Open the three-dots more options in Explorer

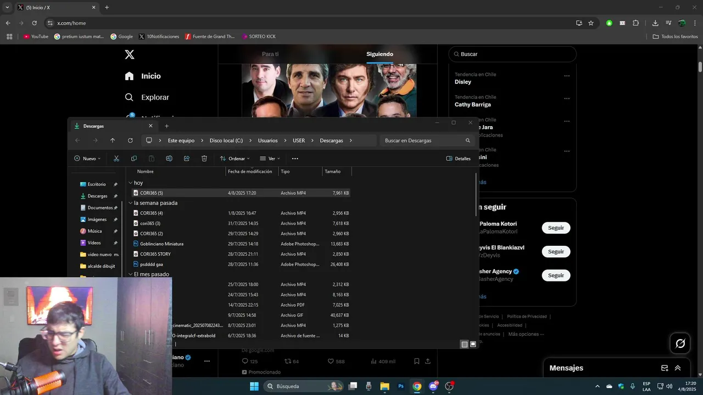click(295, 159)
